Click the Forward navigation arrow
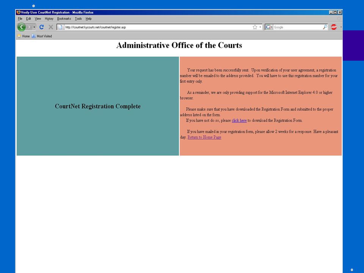The height and width of the screenshot is (273, 364). point(29,27)
